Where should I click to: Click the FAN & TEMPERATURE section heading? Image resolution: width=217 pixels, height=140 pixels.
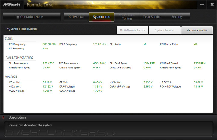click(x=19, y=58)
